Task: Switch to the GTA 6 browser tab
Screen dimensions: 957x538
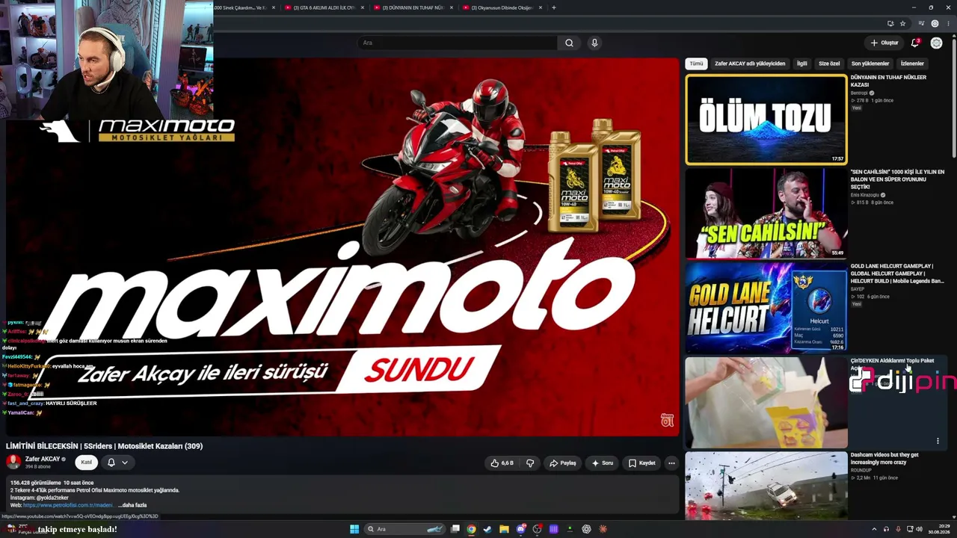Action: pos(324,7)
